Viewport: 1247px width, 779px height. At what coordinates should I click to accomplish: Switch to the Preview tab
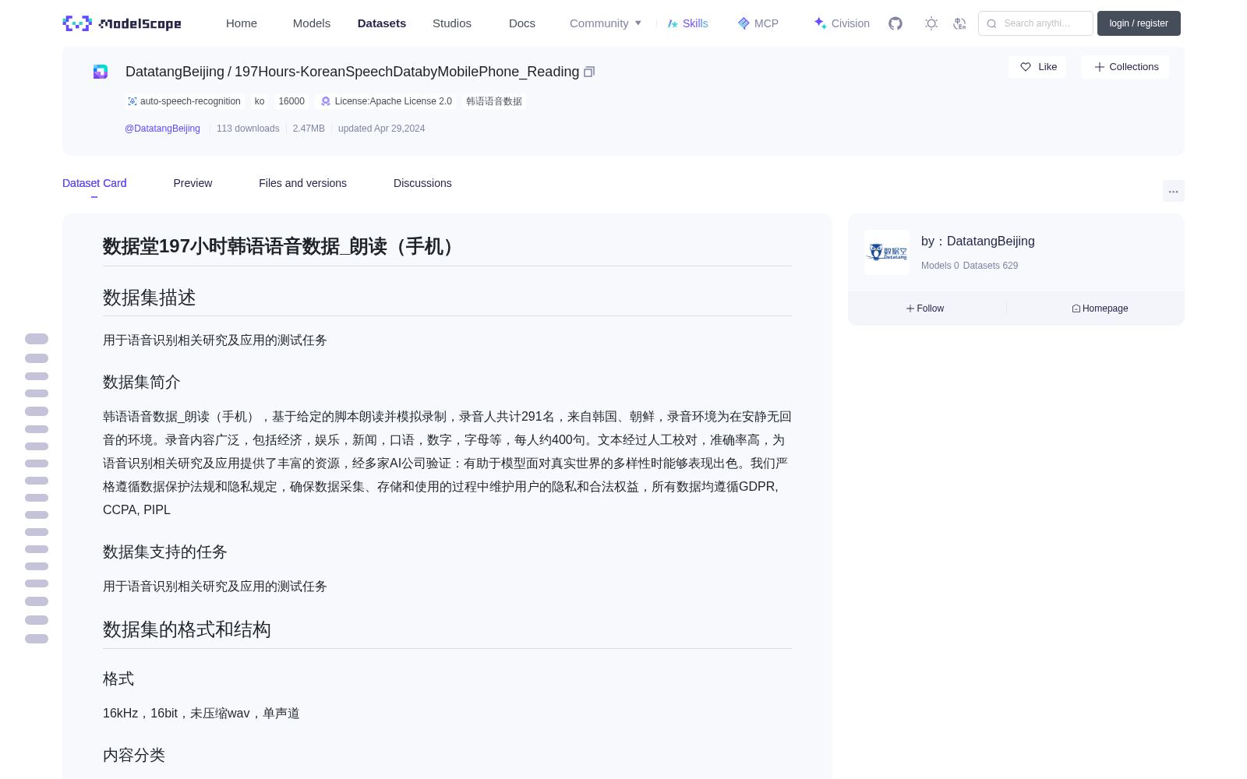coord(193,183)
